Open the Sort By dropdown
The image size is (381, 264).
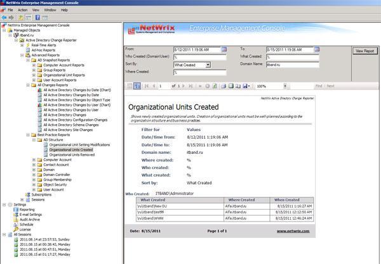click(x=209, y=65)
